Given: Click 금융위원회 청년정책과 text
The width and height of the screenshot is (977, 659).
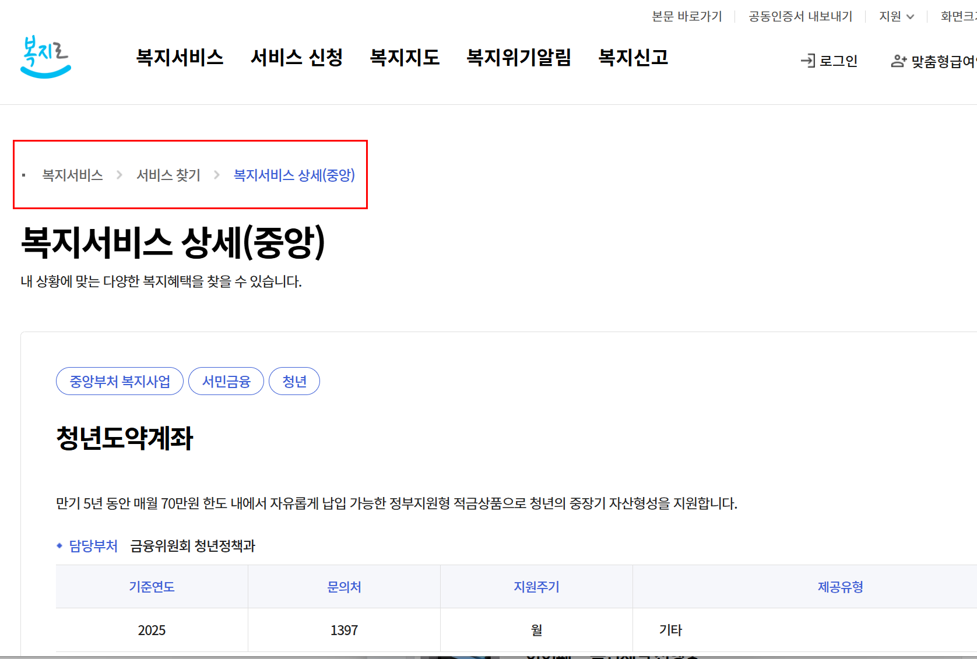Looking at the screenshot, I should pyautogui.click(x=193, y=546).
